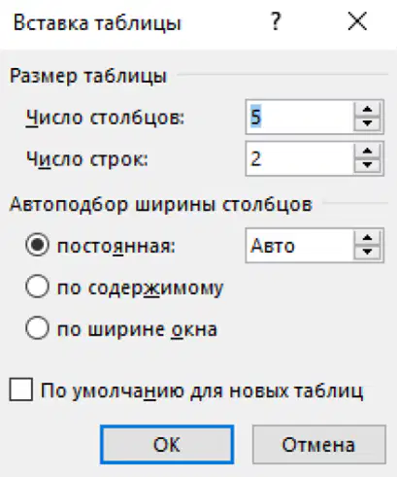Click the Число столбцов label
The image size is (398, 477).
(105, 118)
